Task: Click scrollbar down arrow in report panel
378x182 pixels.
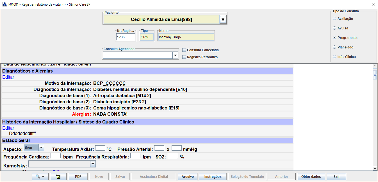Action: coord(375,168)
